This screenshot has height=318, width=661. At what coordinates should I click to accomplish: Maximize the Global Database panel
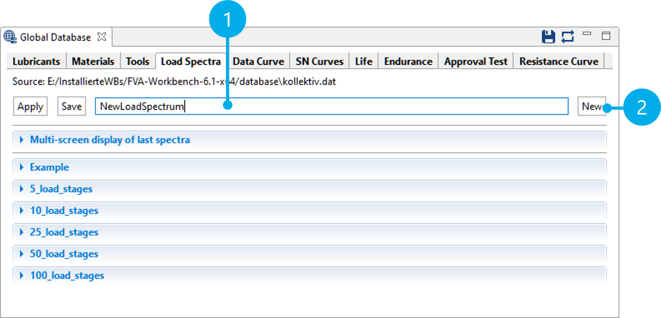click(x=606, y=36)
